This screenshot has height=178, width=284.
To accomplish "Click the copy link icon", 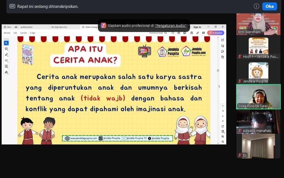I will (x=197, y=33).
